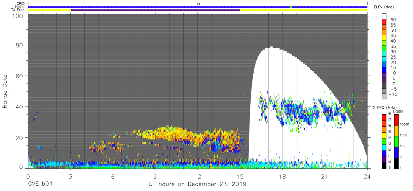Click the TX FRQ legend label 9
The image size is (413, 191).
pyautogui.click(x=389, y=167)
